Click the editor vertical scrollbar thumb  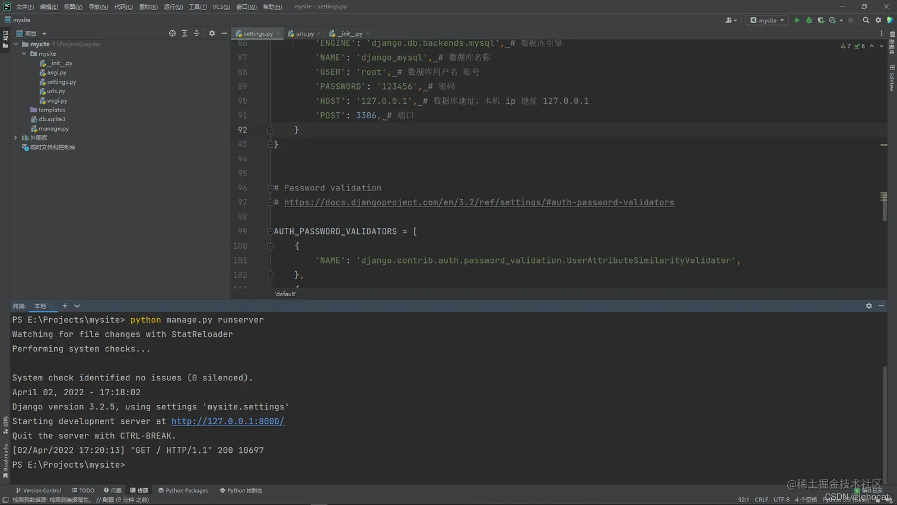pos(884,207)
